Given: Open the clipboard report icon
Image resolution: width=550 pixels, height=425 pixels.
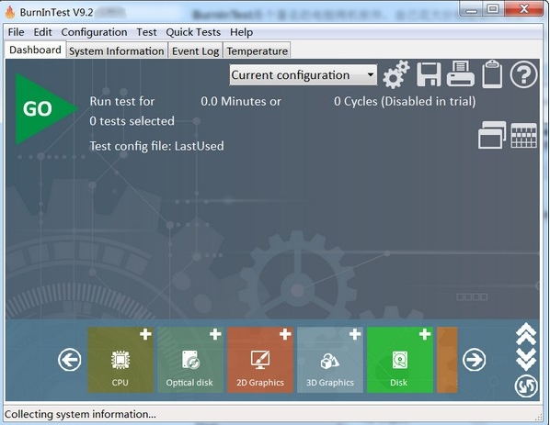Looking at the screenshot, I should [x=492, y=73].
